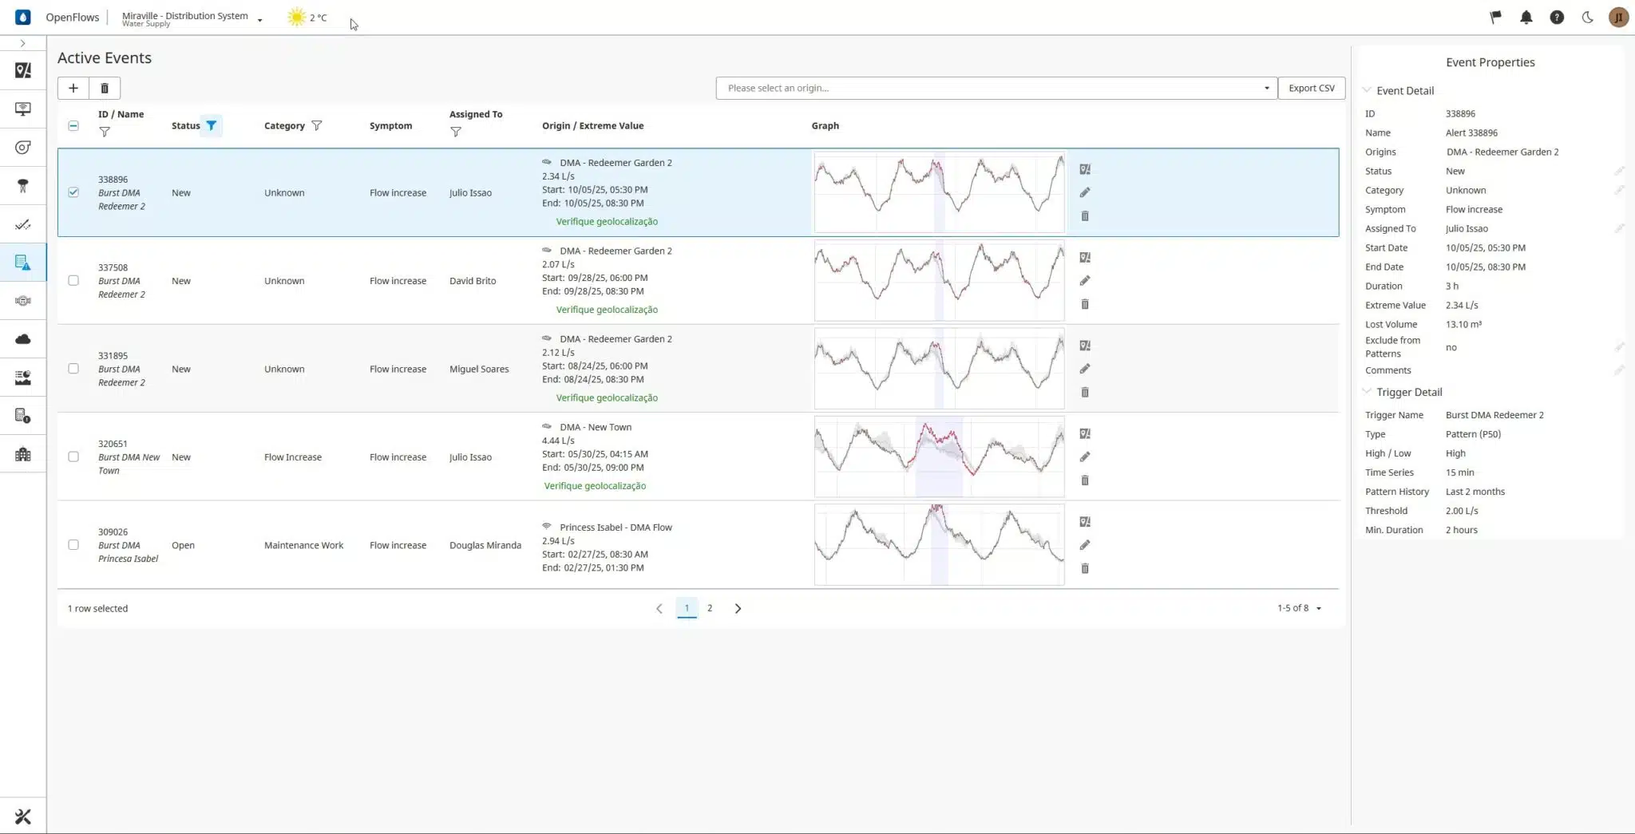This screenshot has width=1635, height=834.
Task: Click the notifications bell icon
Action: click(1526, 17)
